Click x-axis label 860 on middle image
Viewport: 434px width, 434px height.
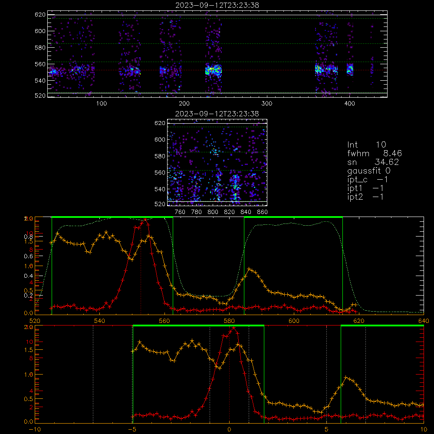263,212
